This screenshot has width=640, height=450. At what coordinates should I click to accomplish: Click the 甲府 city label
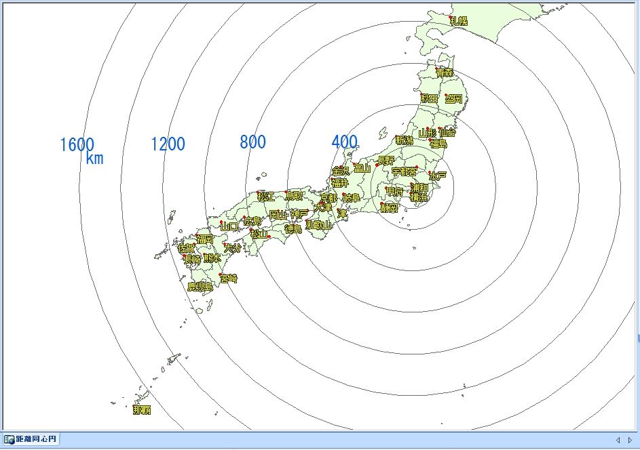395,192
